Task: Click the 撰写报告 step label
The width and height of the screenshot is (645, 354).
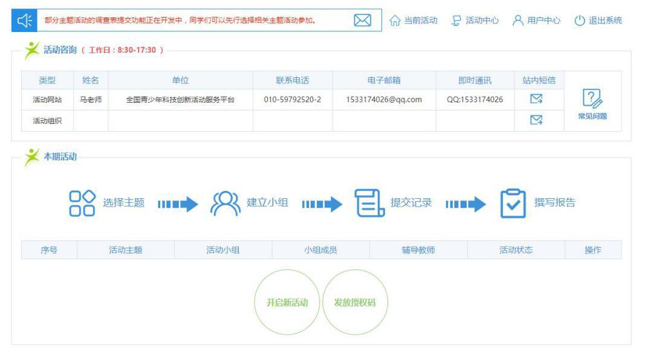Action: tap(554, 203)
